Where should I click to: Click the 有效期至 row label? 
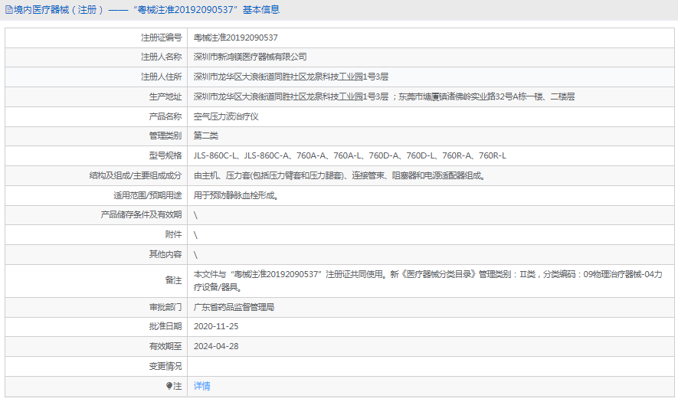165,346
